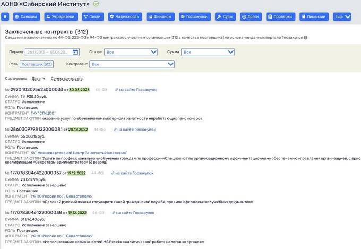Screen dimensions: 361x249
Task: Open the Контрагент dropdown
Action: pyautogui.click(x=132, y=64)
